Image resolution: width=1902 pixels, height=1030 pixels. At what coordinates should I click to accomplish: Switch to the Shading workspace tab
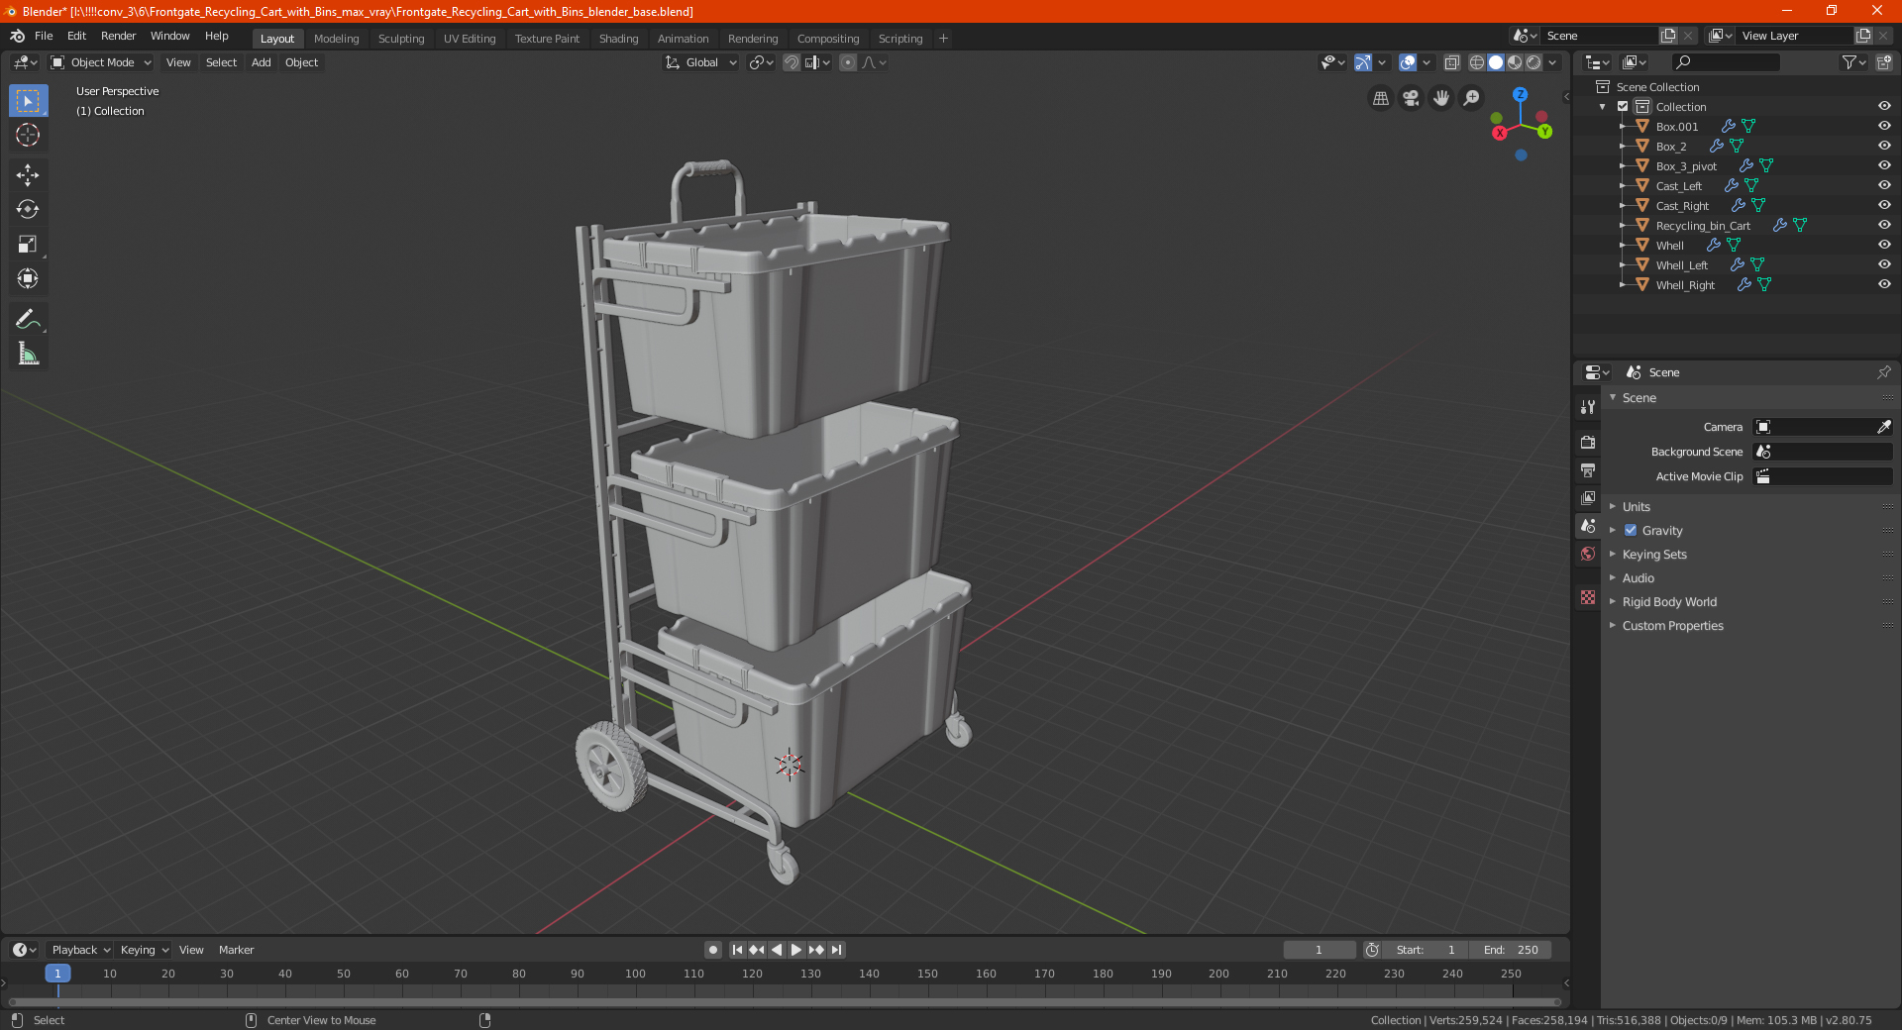coord(618,39)
